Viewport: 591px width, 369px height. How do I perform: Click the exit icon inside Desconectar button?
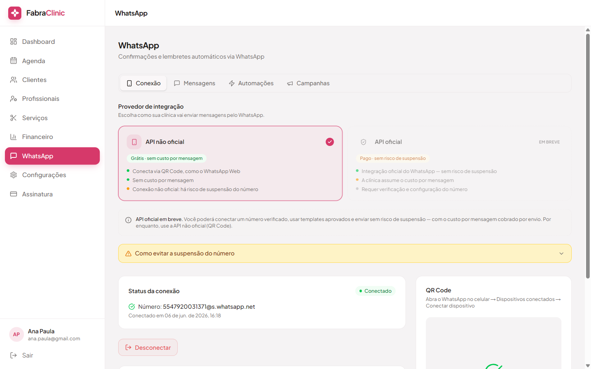[128, 347]
